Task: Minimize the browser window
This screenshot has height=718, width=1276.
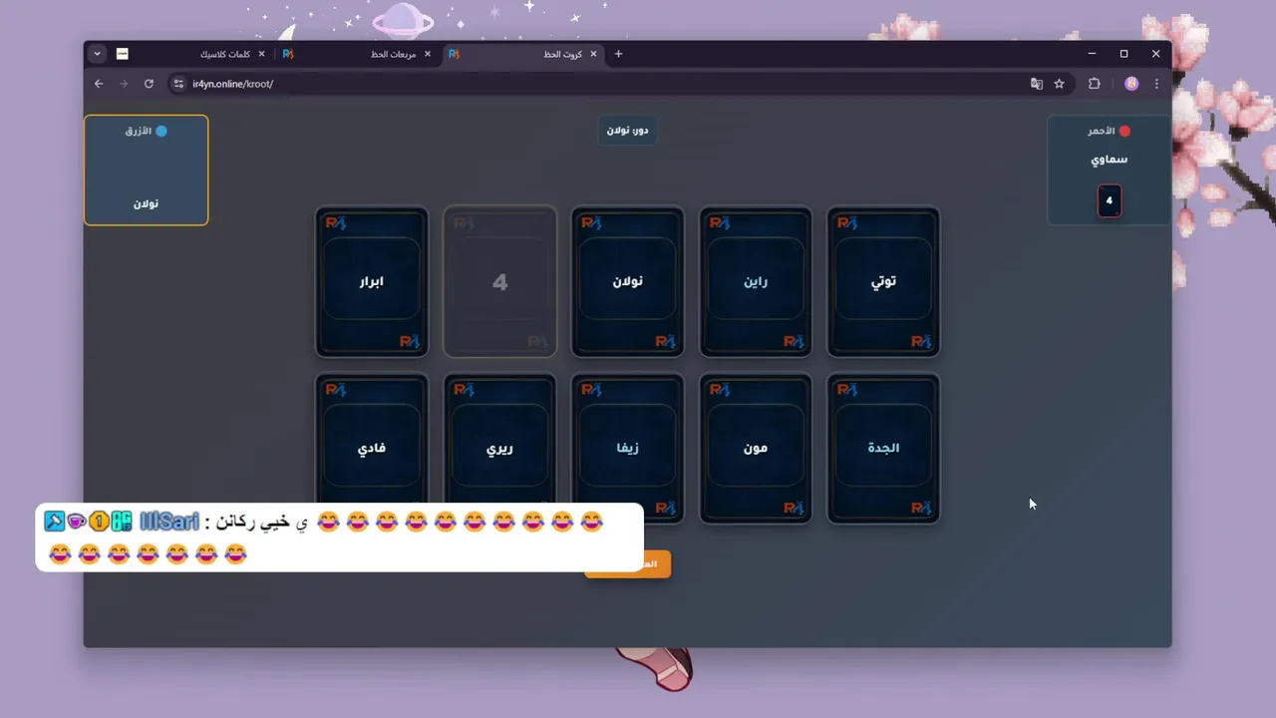Action: [1092, 54]
